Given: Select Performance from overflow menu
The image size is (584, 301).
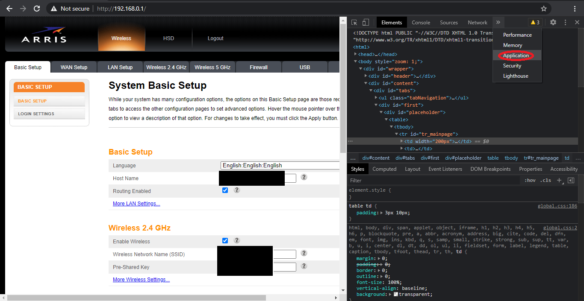Looking at the screenshot, I should [517, 35].
